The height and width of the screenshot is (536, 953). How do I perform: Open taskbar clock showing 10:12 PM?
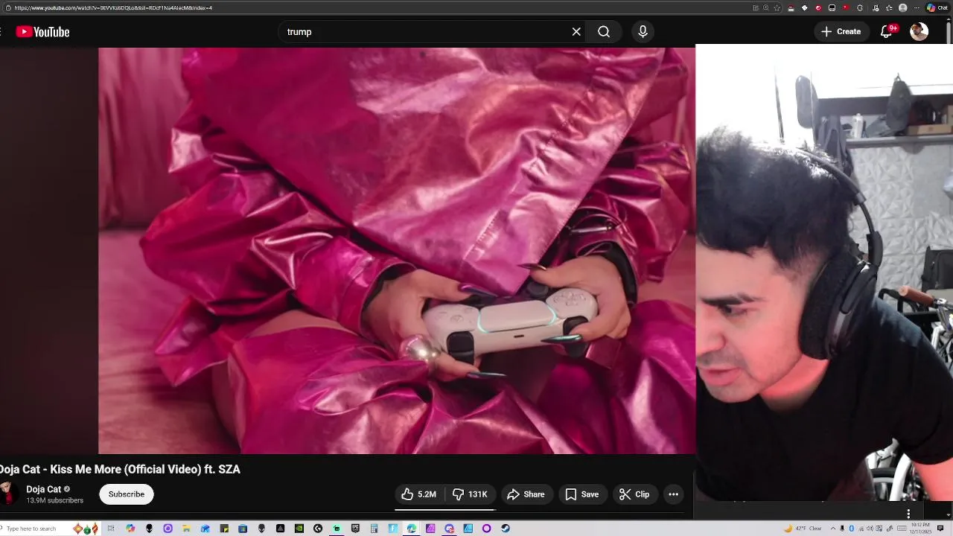point(920,529)
